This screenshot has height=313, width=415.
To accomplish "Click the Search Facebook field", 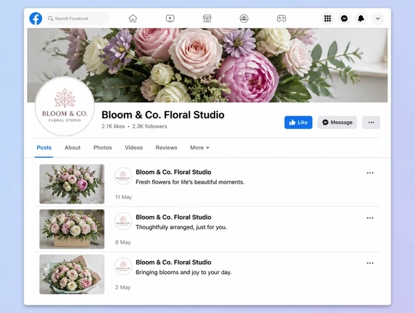I will pos(77,19).
